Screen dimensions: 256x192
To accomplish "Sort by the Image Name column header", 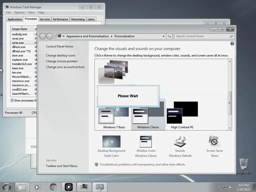I will pos(21,29).
